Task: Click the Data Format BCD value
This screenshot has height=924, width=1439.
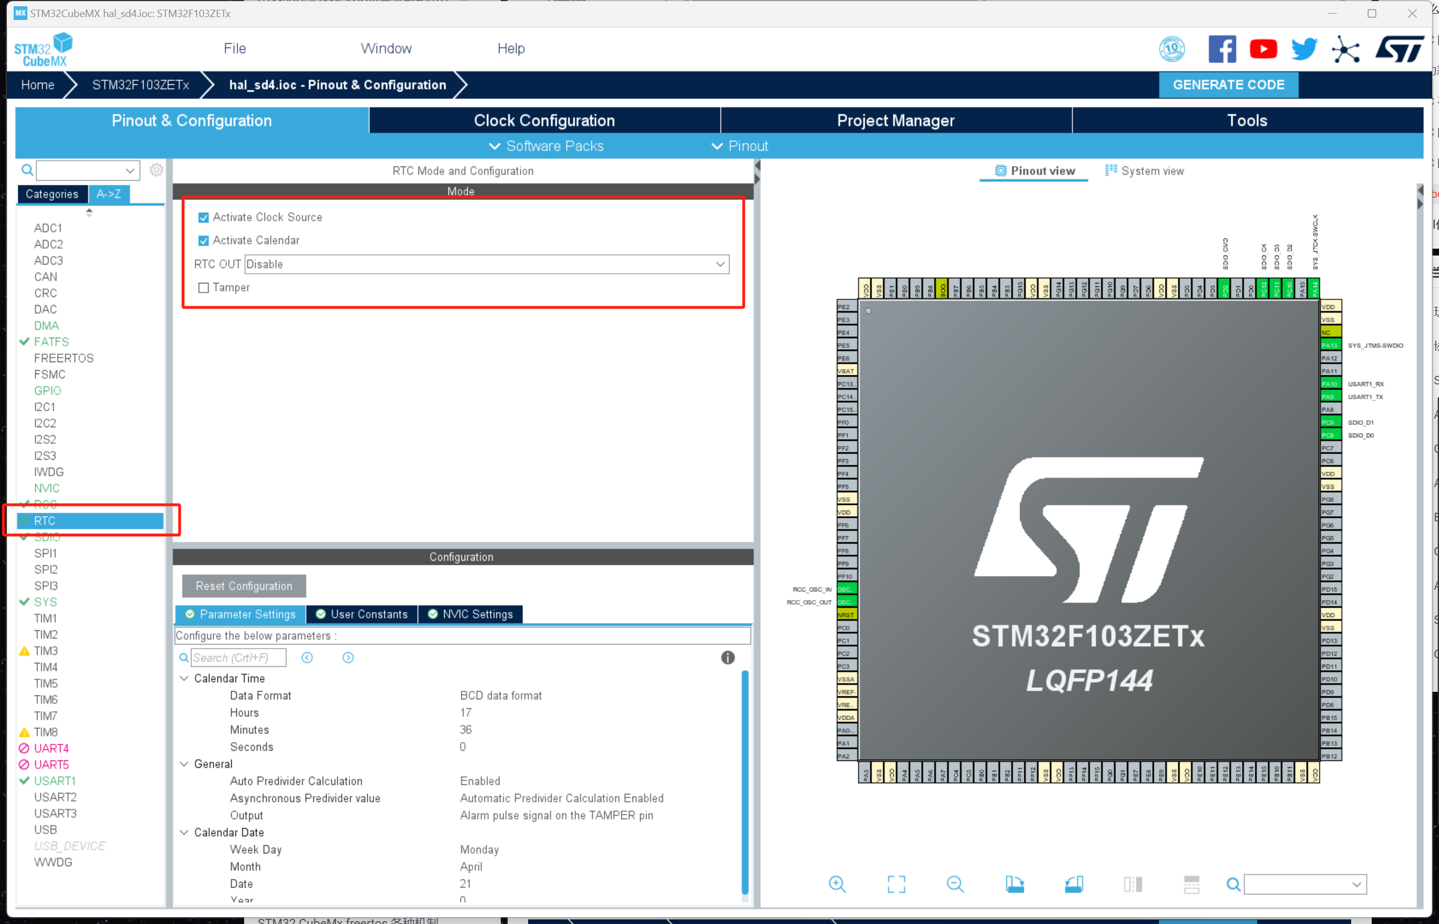Action: tap(500, 695)
